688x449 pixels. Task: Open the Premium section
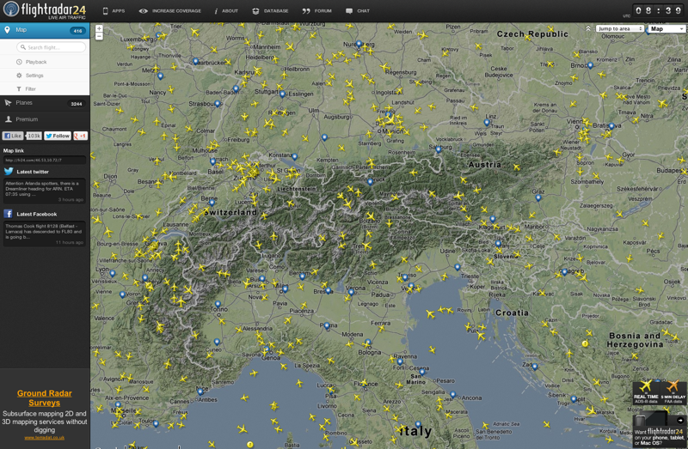(45, 119)
